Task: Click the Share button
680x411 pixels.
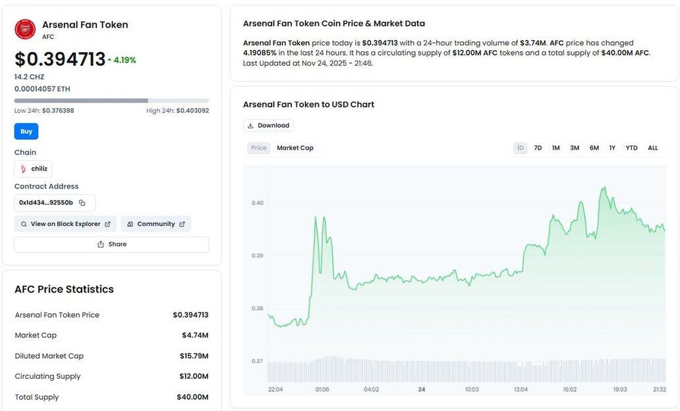Action: point(111,244)
